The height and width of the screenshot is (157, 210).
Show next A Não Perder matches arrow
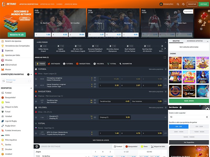click(165, 48)
